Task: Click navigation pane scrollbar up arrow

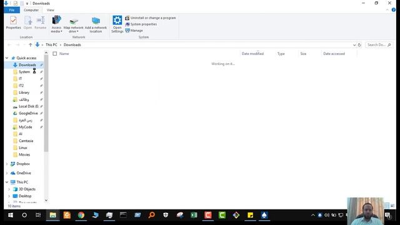Action: (46, 52)
